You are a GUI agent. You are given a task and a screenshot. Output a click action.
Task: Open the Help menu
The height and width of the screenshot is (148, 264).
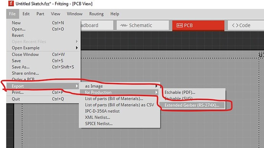click(115, 14)
